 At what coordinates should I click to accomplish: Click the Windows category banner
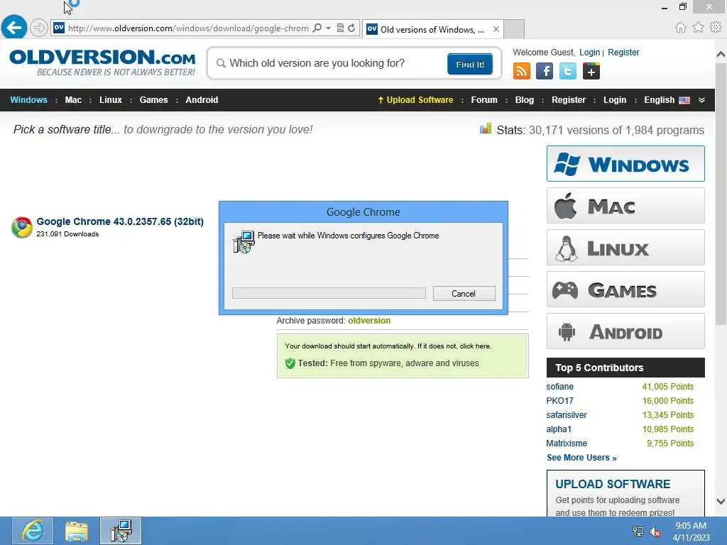click(625, 164)
